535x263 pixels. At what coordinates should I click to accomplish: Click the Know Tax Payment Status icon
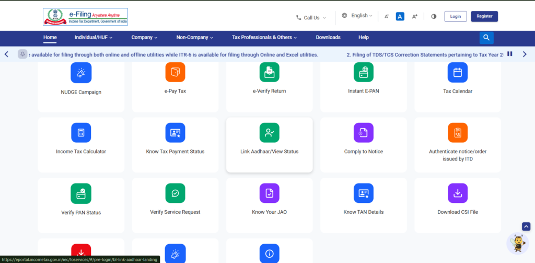point(176,132)
